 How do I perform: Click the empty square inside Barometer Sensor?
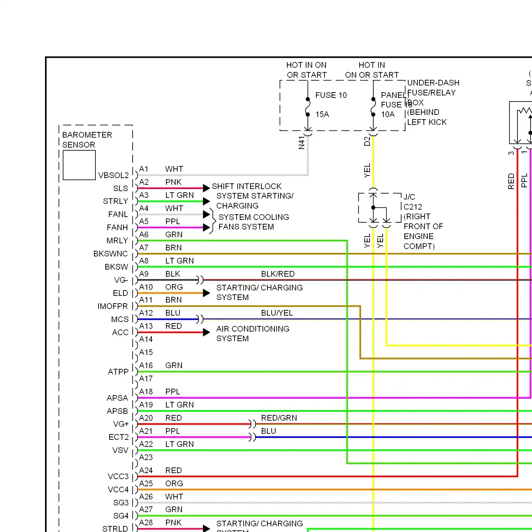coord(79,165)
